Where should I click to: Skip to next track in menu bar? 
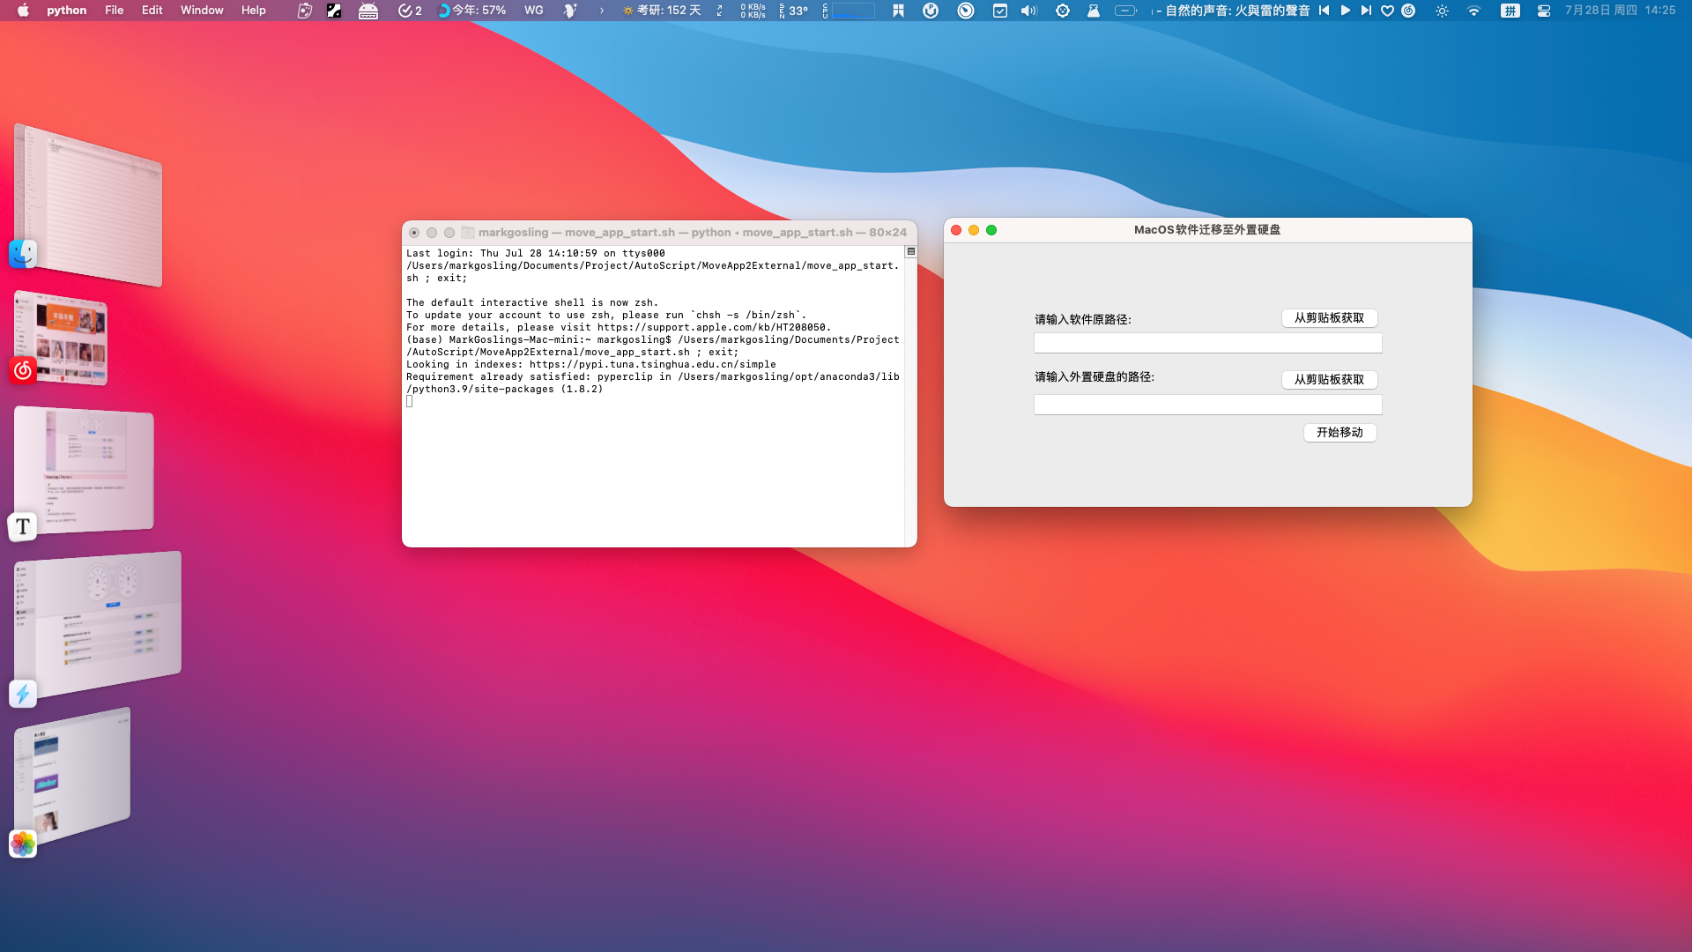click(1365, 11)
